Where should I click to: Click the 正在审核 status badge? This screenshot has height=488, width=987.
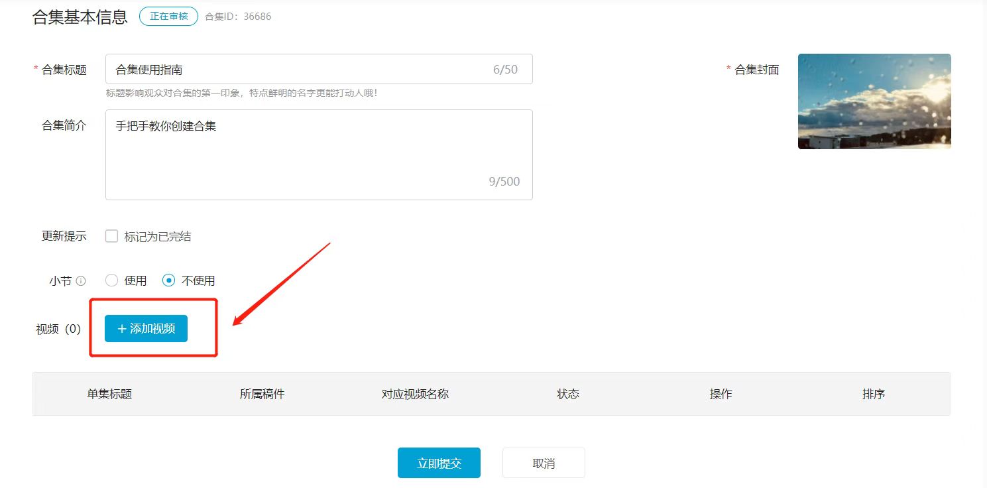(x=168, y=17)
